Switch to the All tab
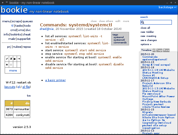This screenshot has width=178, height=135. tap(154, 50)
